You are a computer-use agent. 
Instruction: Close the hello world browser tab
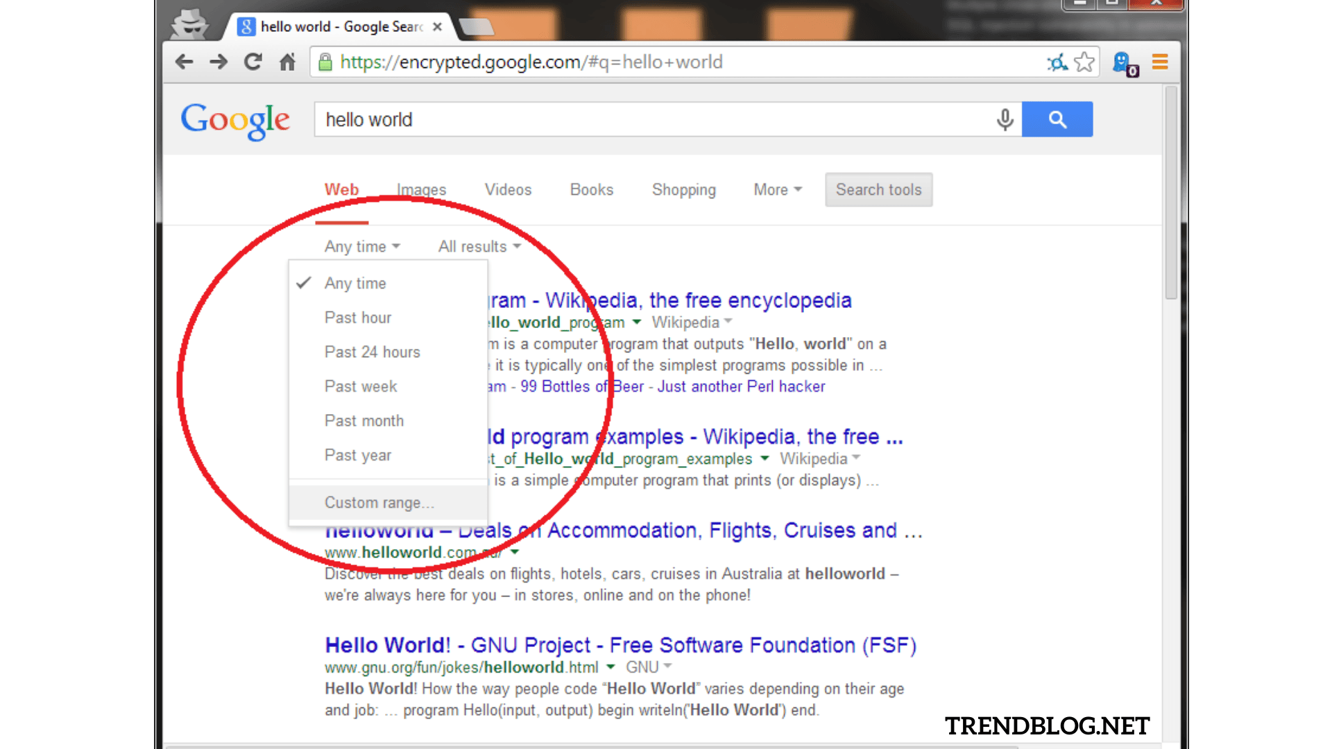[x=437, y=26]
